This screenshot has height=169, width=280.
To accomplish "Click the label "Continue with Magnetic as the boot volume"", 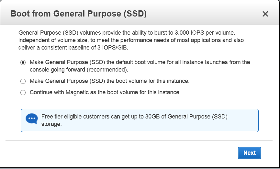I will tap(105, 92).
